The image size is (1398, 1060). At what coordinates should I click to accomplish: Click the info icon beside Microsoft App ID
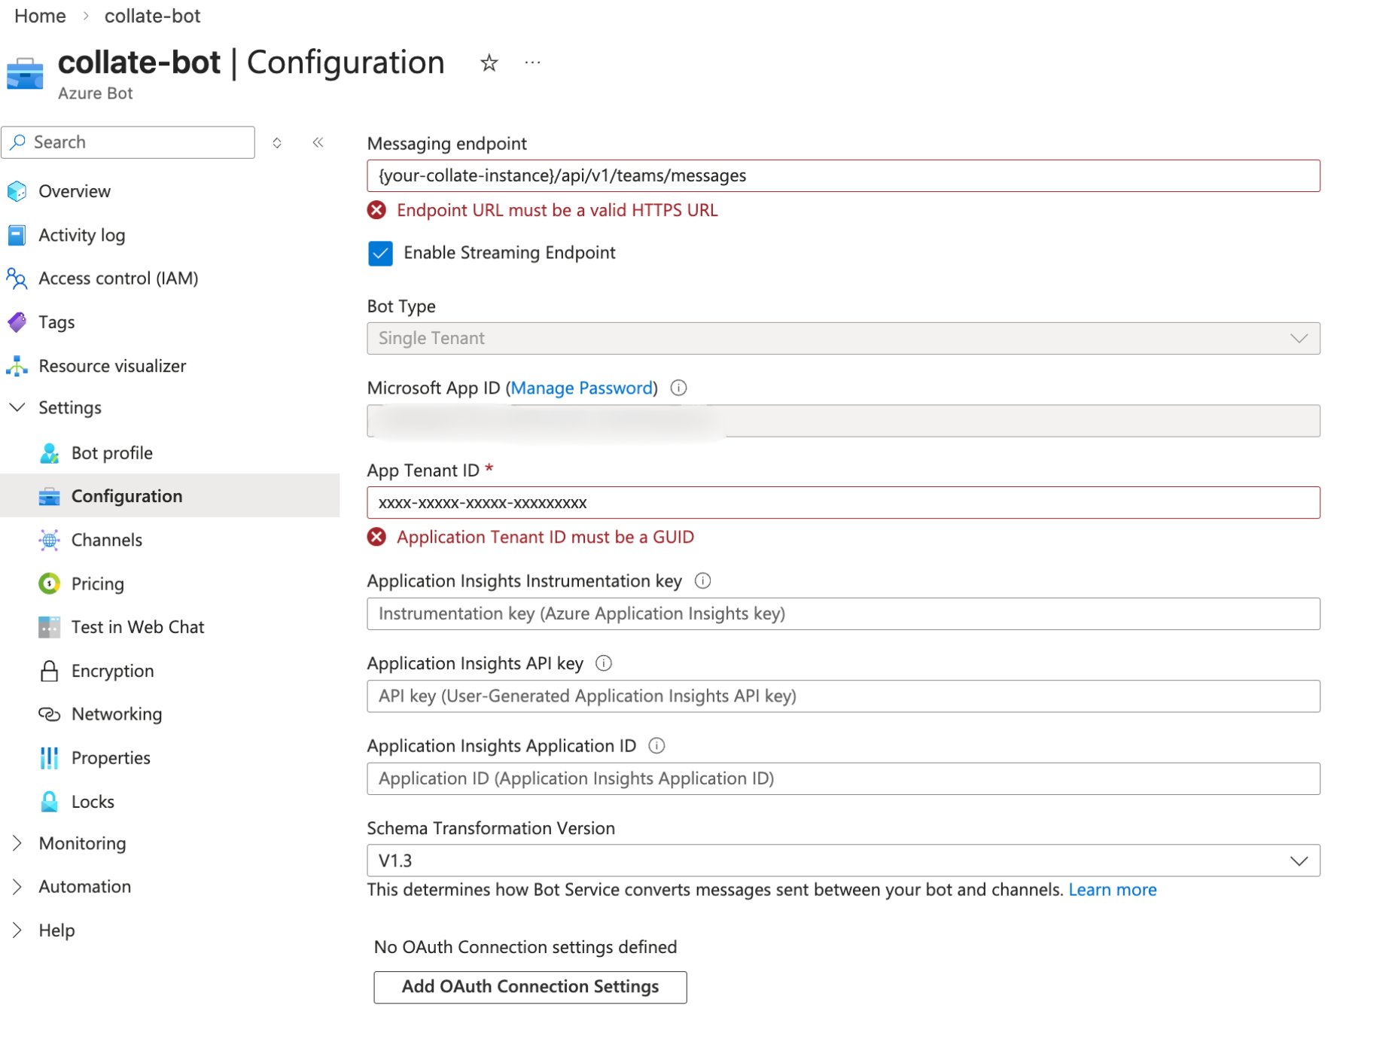pos(678,388)
